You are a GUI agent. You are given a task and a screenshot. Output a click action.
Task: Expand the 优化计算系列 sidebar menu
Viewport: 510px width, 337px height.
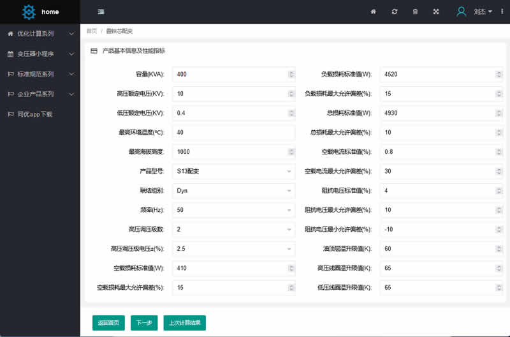point(40,33)
